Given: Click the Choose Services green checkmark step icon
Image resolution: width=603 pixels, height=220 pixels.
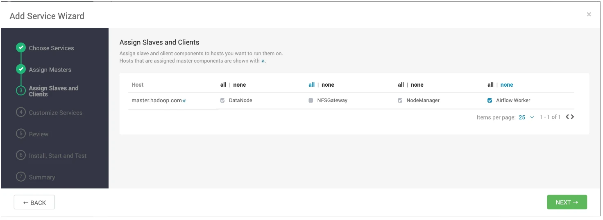Looking at the screenshot, I should click(21, 48).
